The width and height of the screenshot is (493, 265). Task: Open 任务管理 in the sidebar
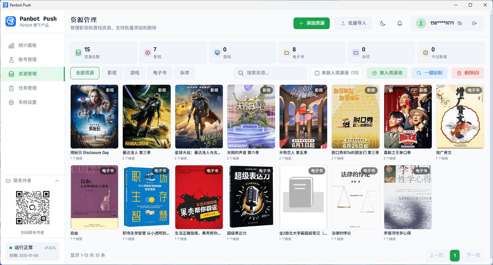click(x=32, y=88)
